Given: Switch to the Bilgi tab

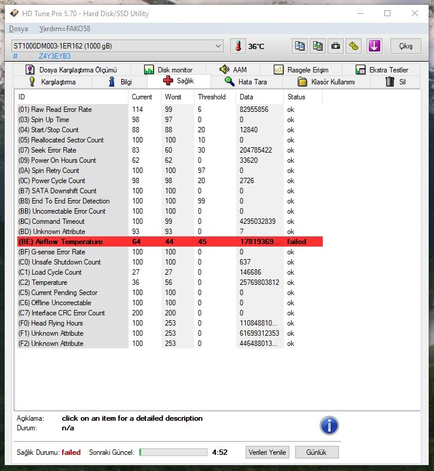Looking at the screenshot, I should coord(120,82).
